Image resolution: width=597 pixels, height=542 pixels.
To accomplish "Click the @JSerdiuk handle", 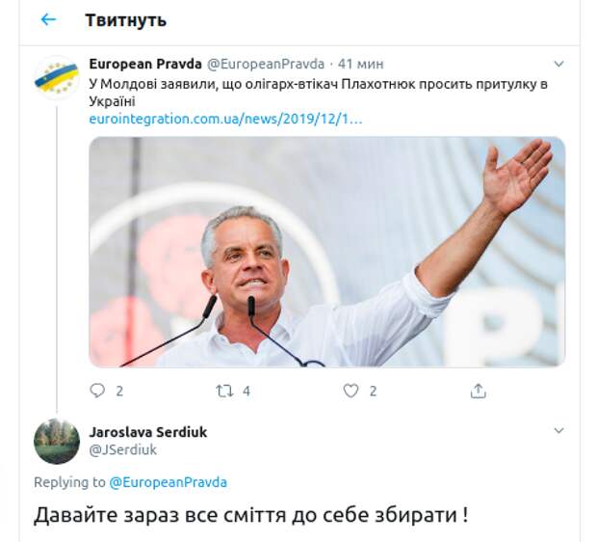I will 122,449.
